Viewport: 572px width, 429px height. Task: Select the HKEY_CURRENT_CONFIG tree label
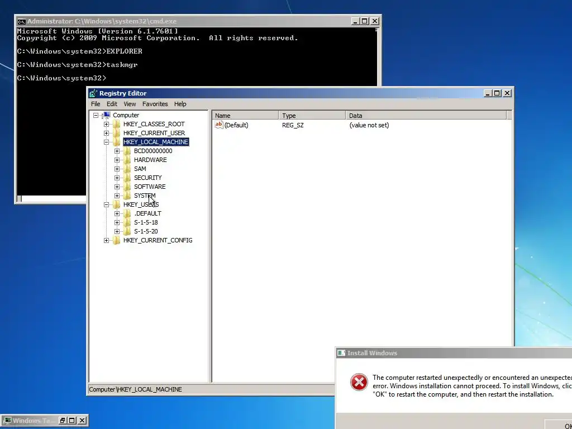pos(158,240)
